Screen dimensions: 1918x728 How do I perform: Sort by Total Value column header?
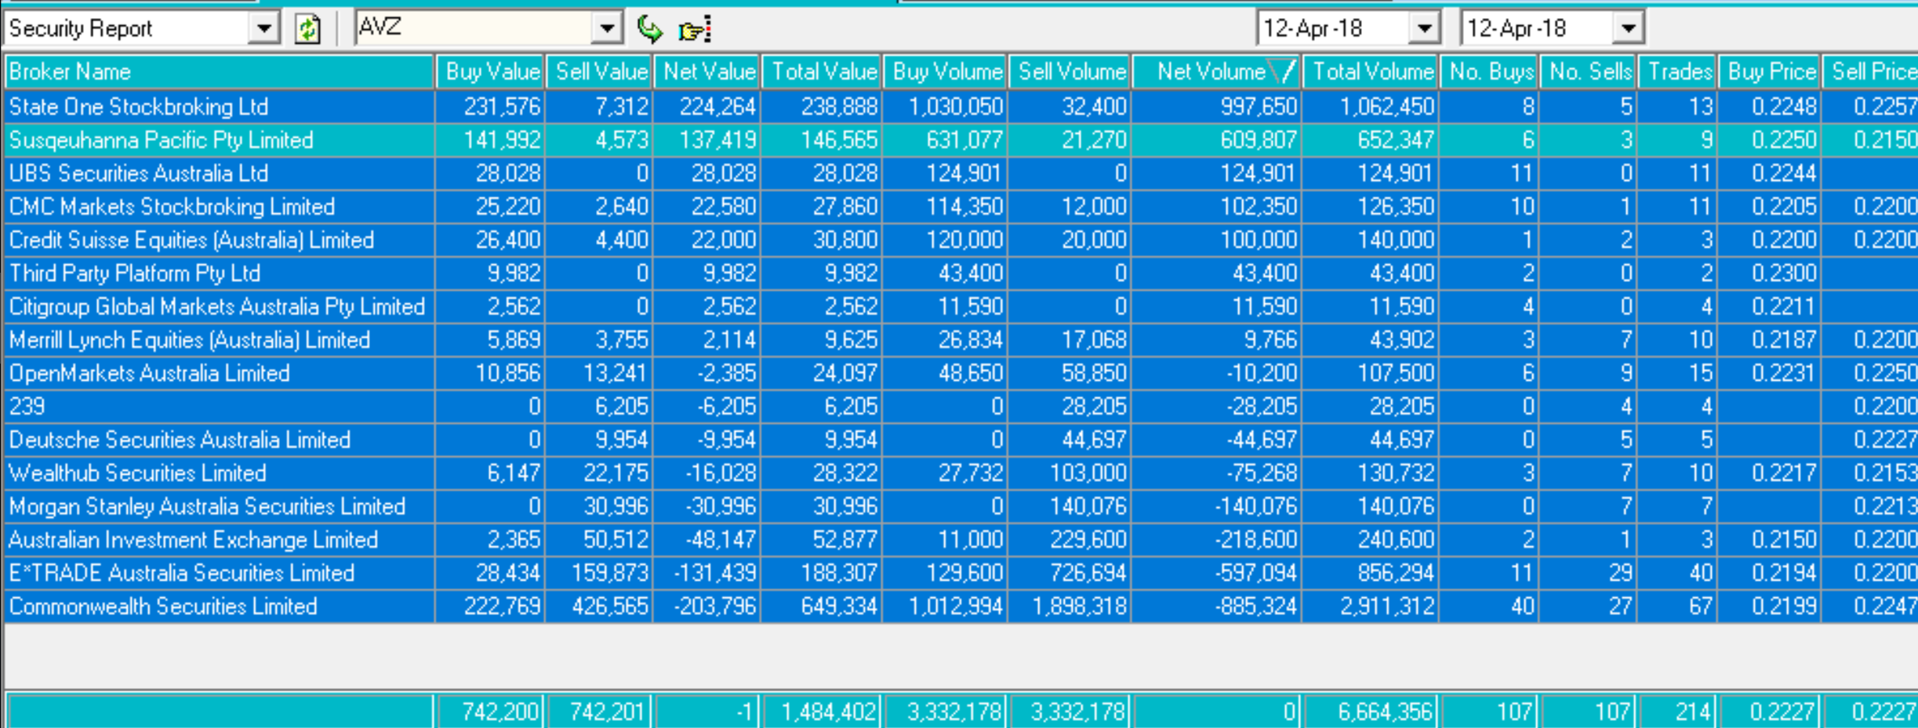823,72
